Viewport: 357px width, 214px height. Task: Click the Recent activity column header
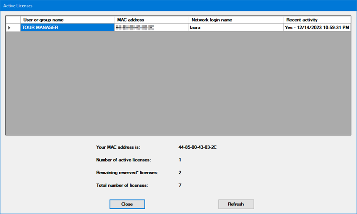click(x=317, y=20)
